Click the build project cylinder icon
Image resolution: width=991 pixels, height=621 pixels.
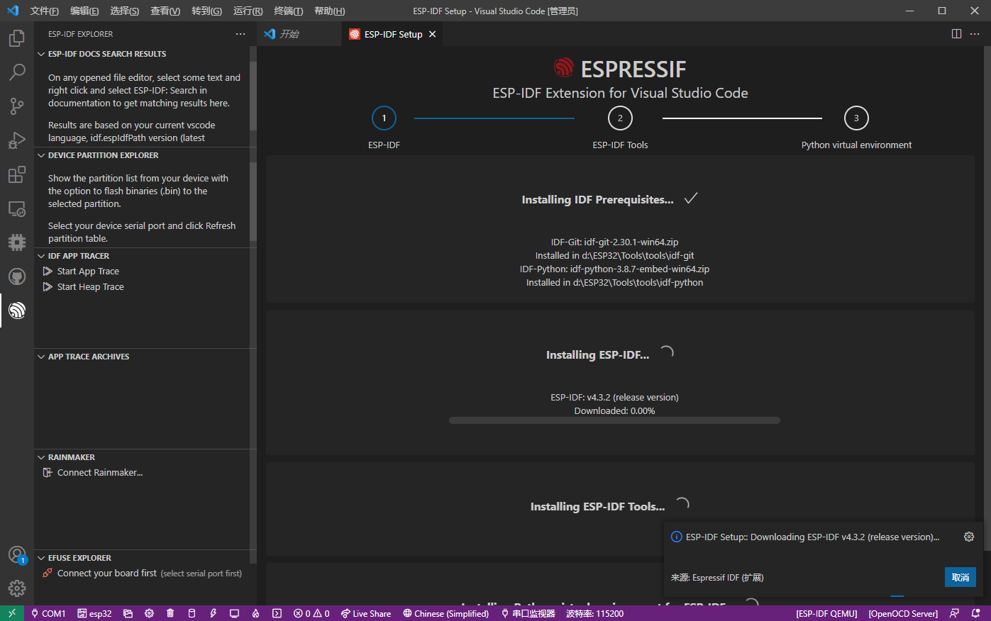tap(192, 613)
